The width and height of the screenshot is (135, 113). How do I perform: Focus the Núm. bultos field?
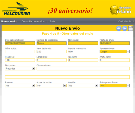coord(20,52)
